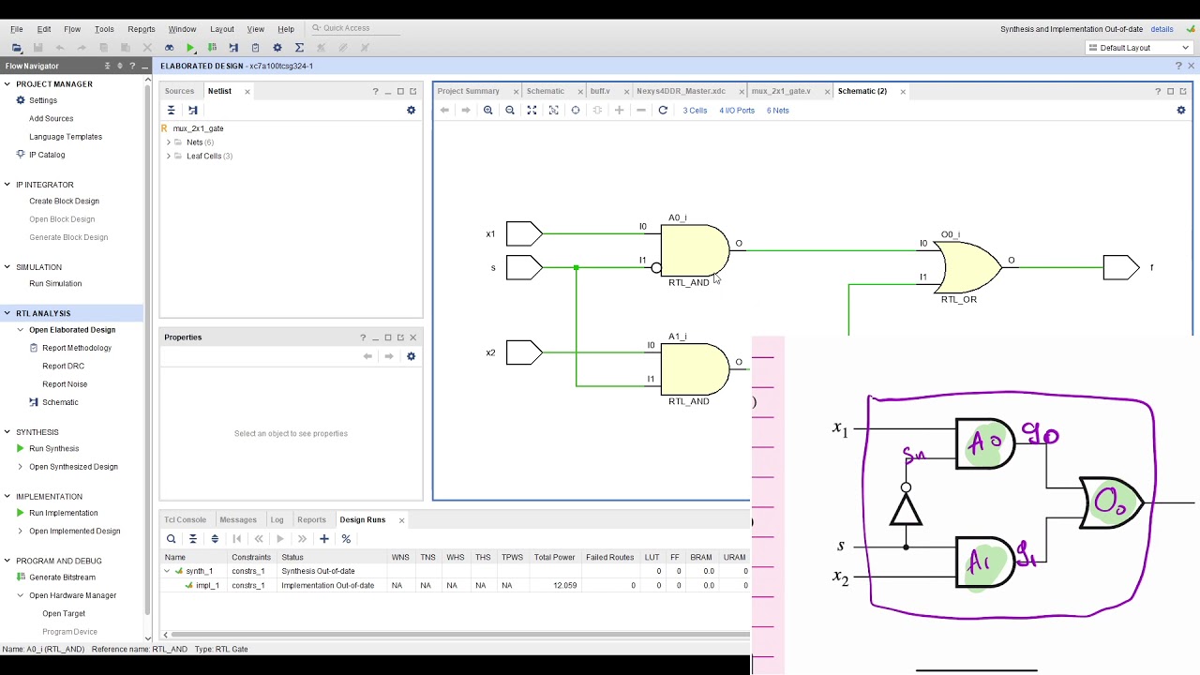Switch to the mux_2x1_gate.v tab

[x=781, y=91]
